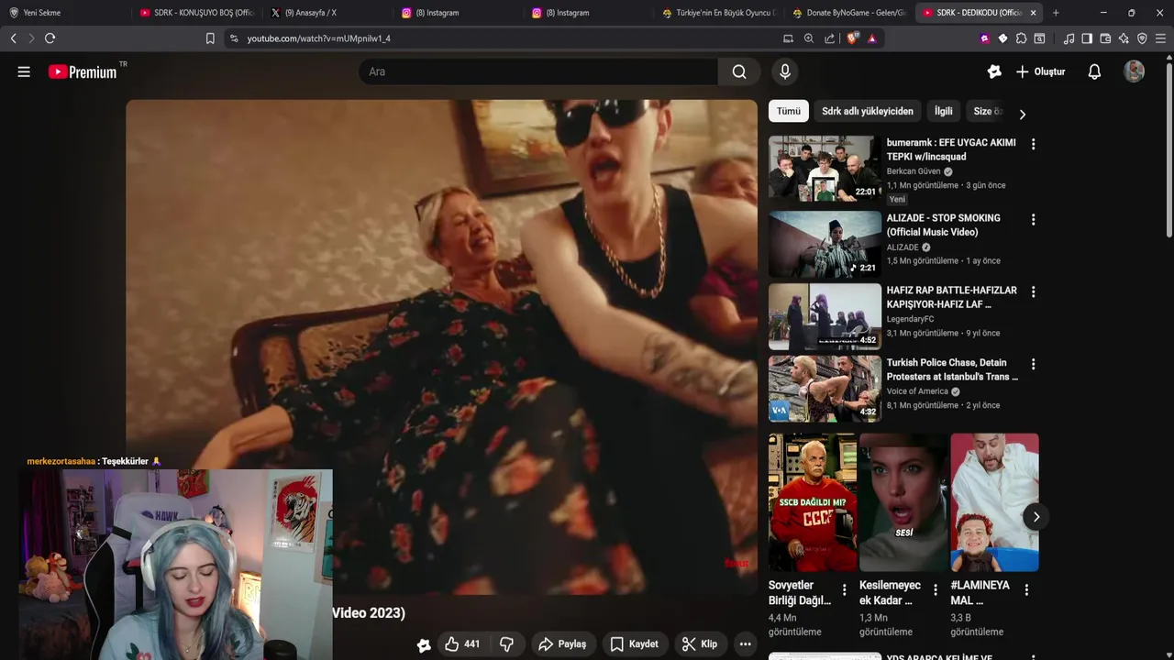Open options for Kesilemeyecek Kadar short

coord(936,590)
